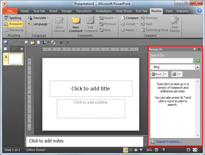The width and height of the screenshot is (205, 155).
Task: Select the slide 1 thumbnail
Action: pyautogui.click(x=13, y=59)
